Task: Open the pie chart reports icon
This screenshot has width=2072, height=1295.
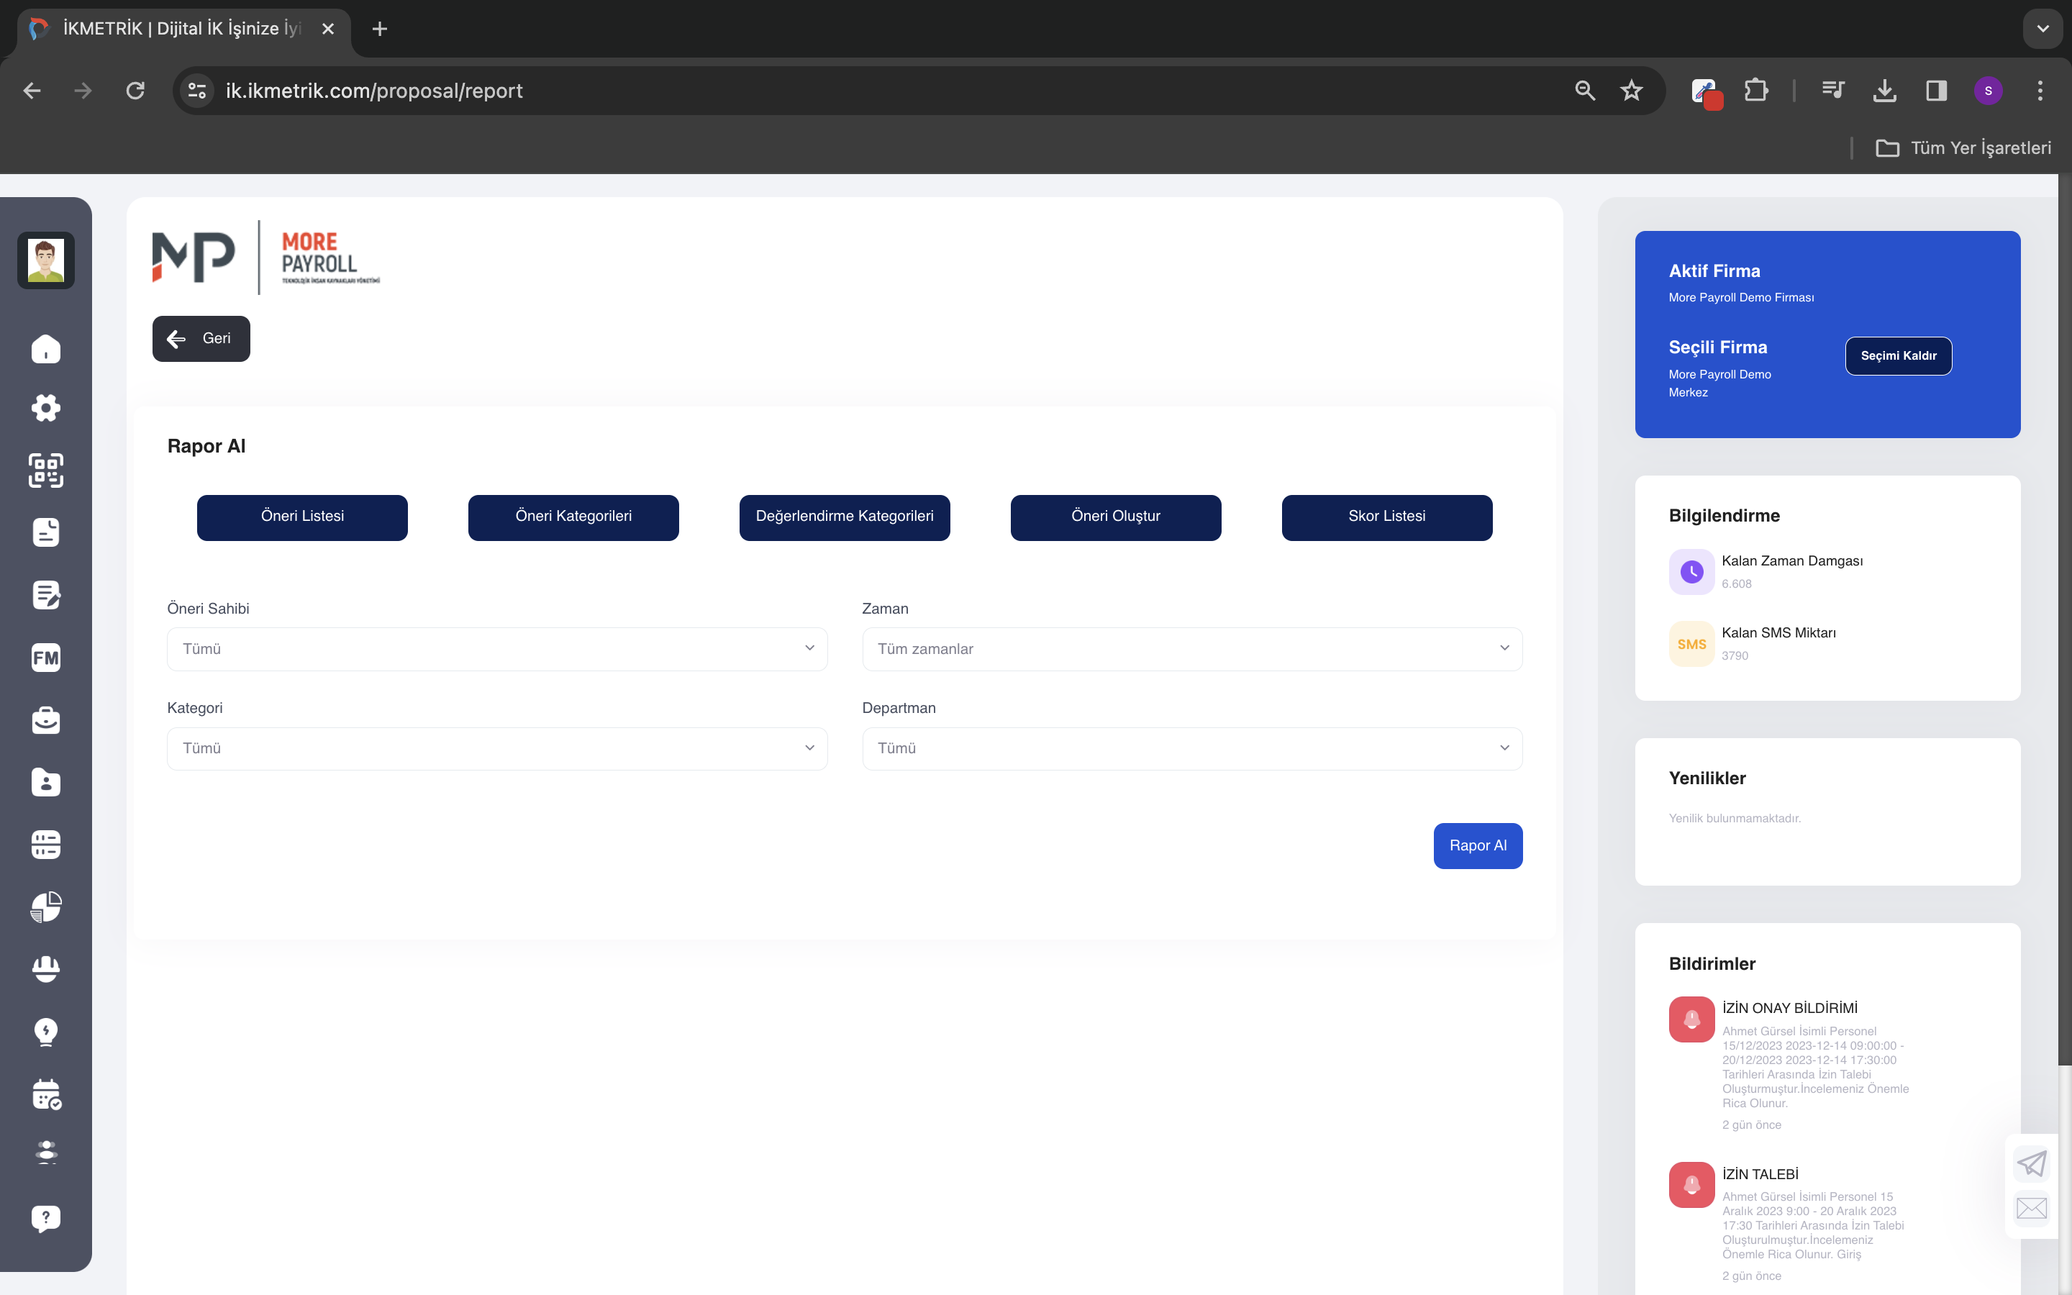Action: pyautogui.click(x=45, y=907)
